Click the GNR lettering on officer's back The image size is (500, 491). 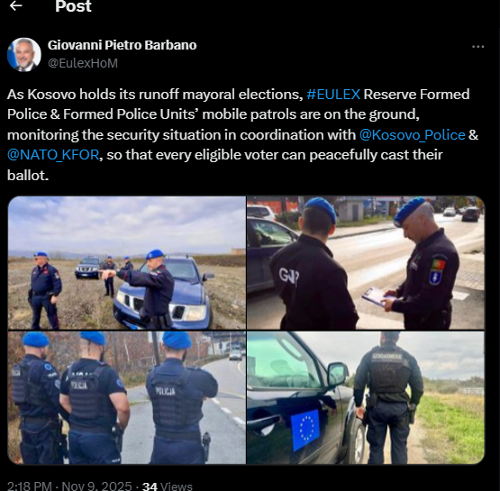[x=289, y=276]
